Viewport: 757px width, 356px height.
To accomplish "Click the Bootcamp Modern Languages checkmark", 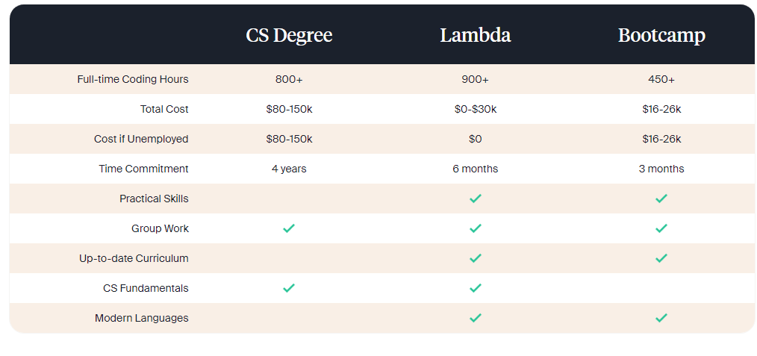I will click(661, 318).
